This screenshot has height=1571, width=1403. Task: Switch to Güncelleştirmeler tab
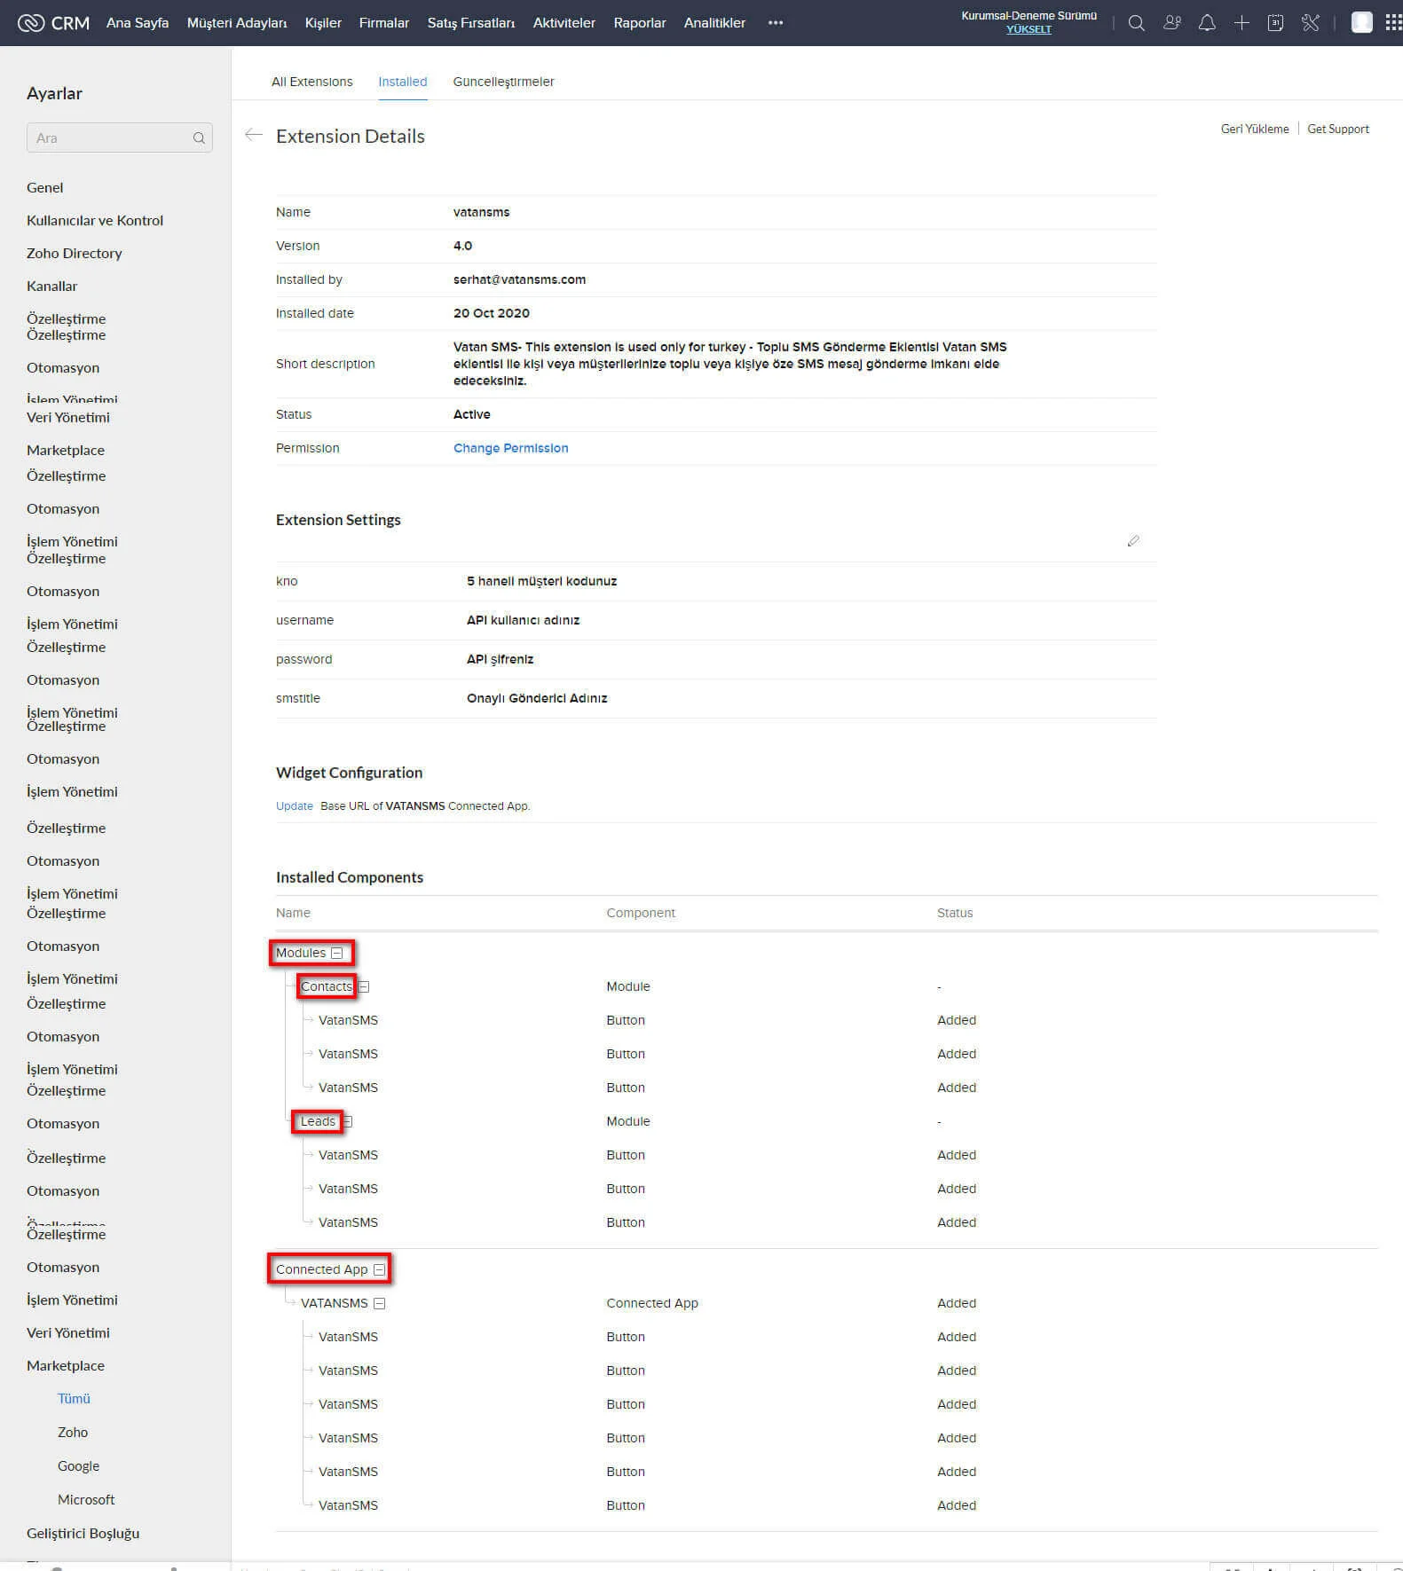click(503, 82)
